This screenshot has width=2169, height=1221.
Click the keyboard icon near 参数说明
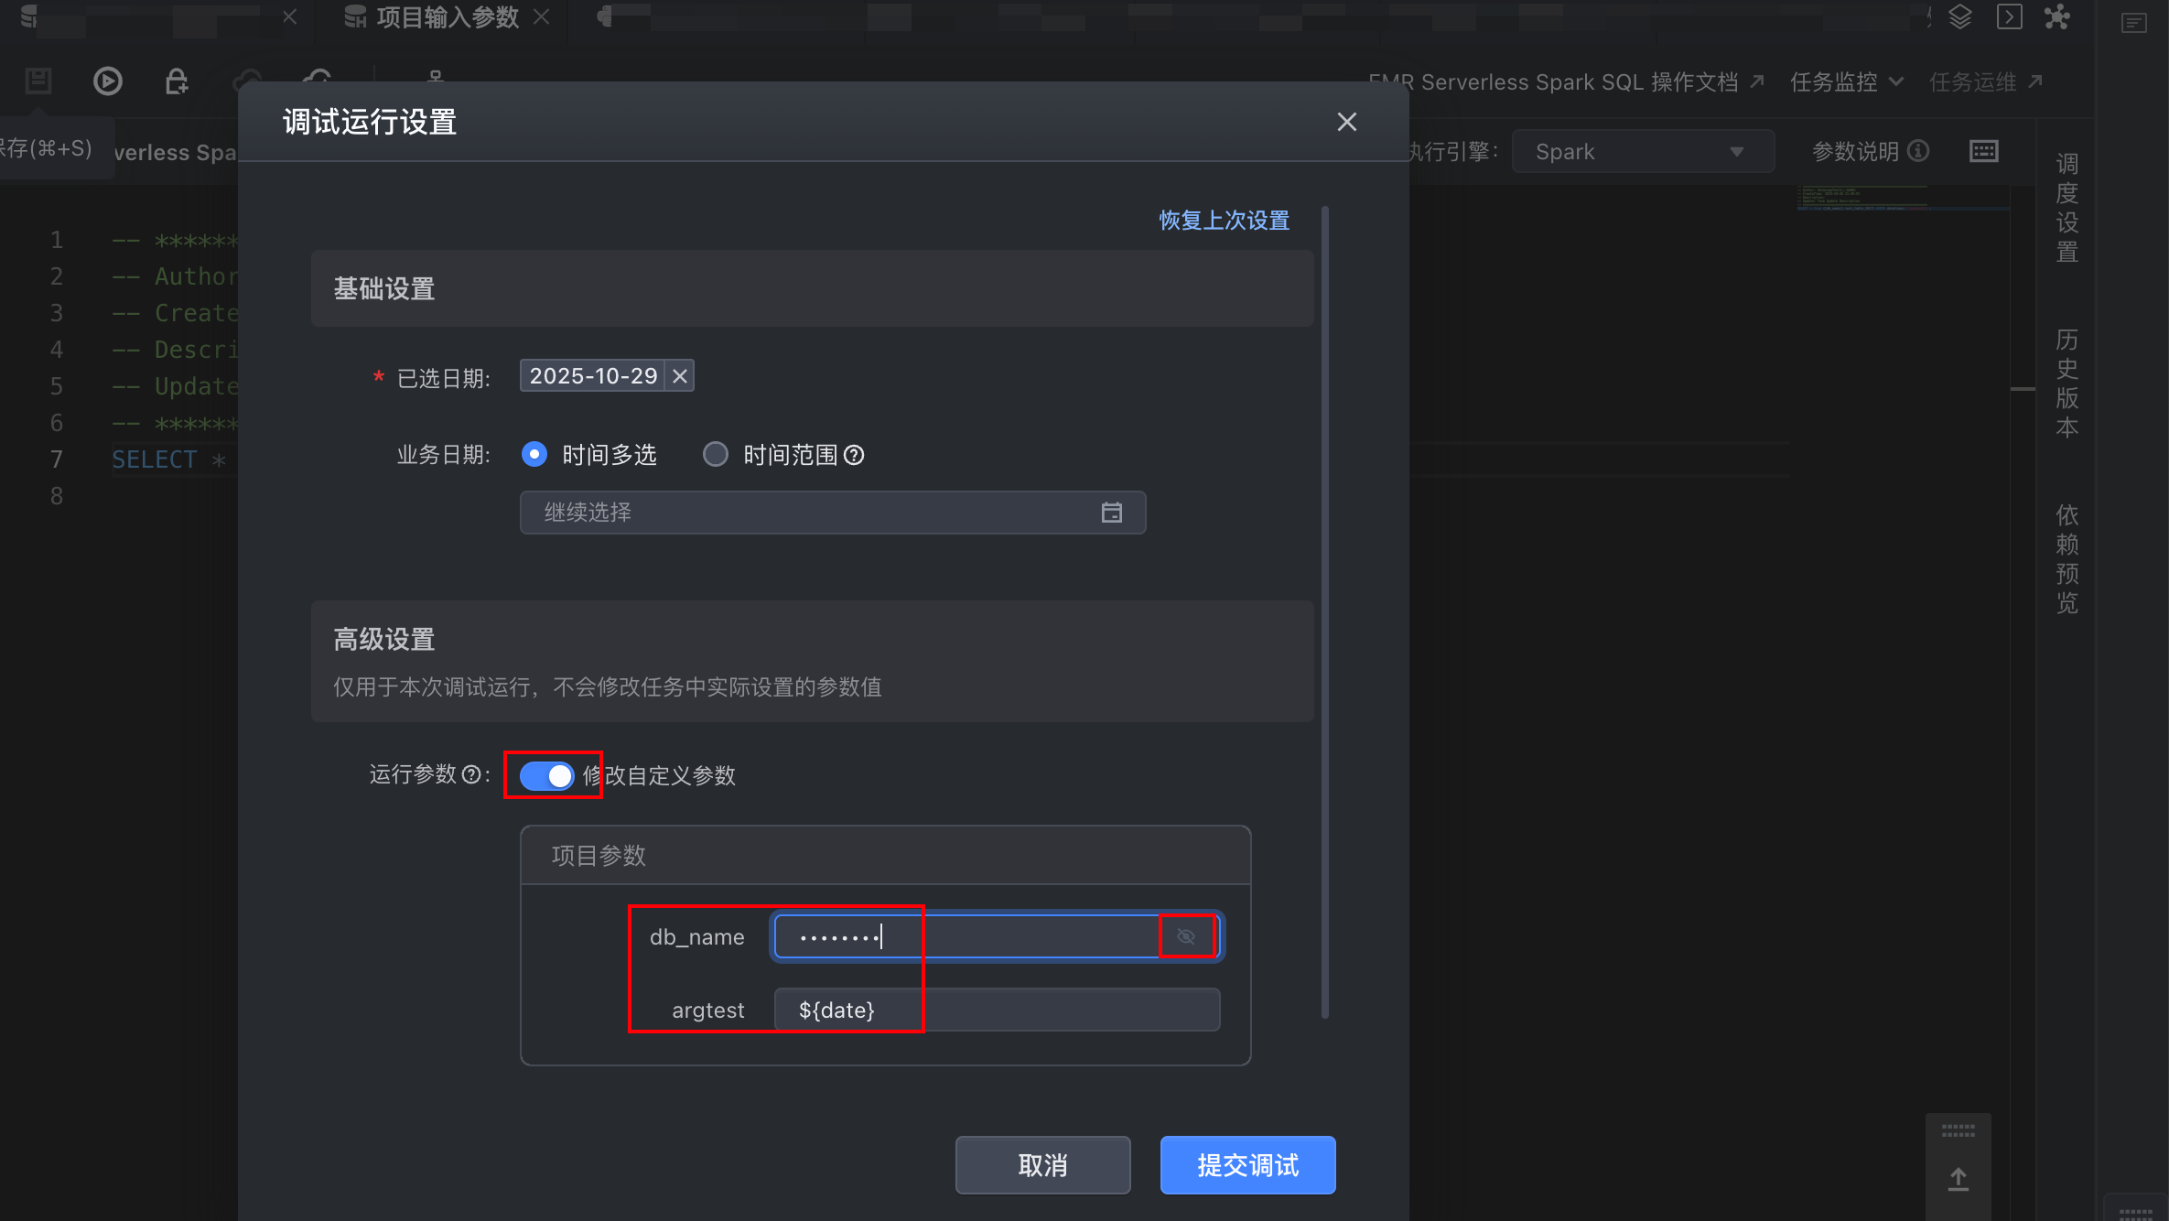coord(1983,151)
